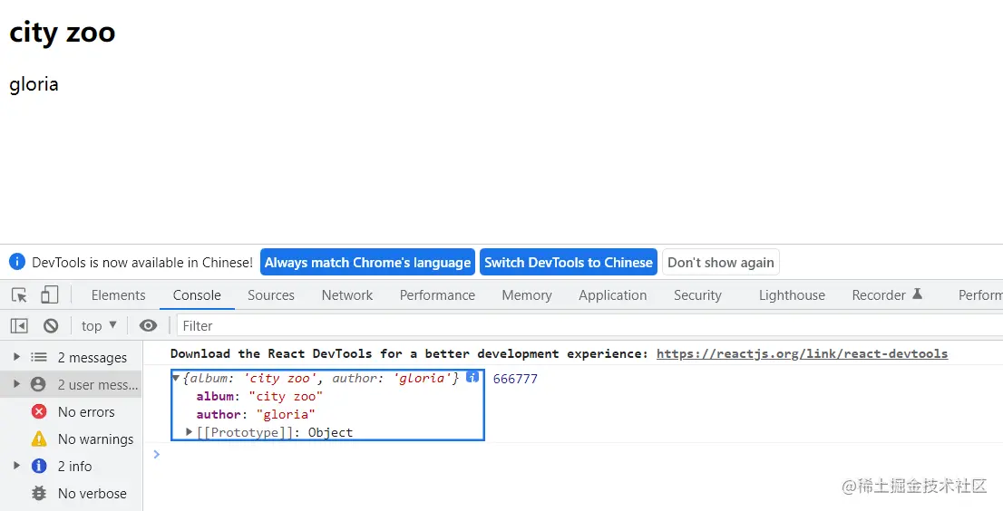Switch to the Elements tab

click(x=118, y=295)
